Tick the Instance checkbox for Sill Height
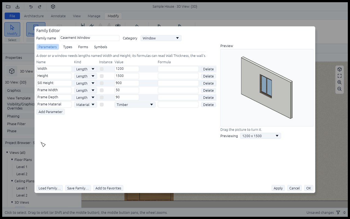 102,83
